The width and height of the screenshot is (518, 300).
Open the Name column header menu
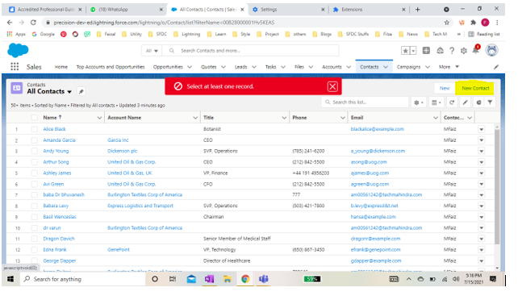tap(99, 118)
